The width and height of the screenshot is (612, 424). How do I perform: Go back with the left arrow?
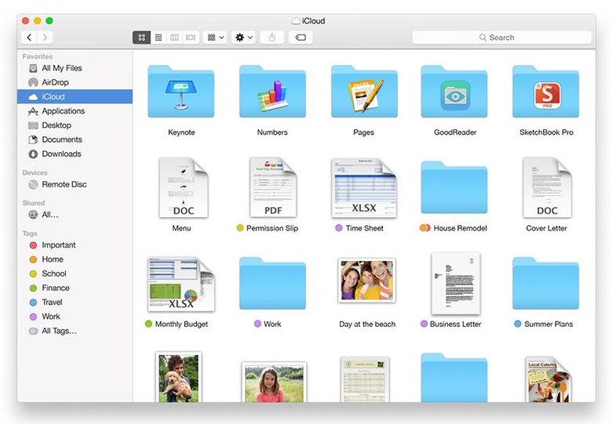click(x=29, y=38)
